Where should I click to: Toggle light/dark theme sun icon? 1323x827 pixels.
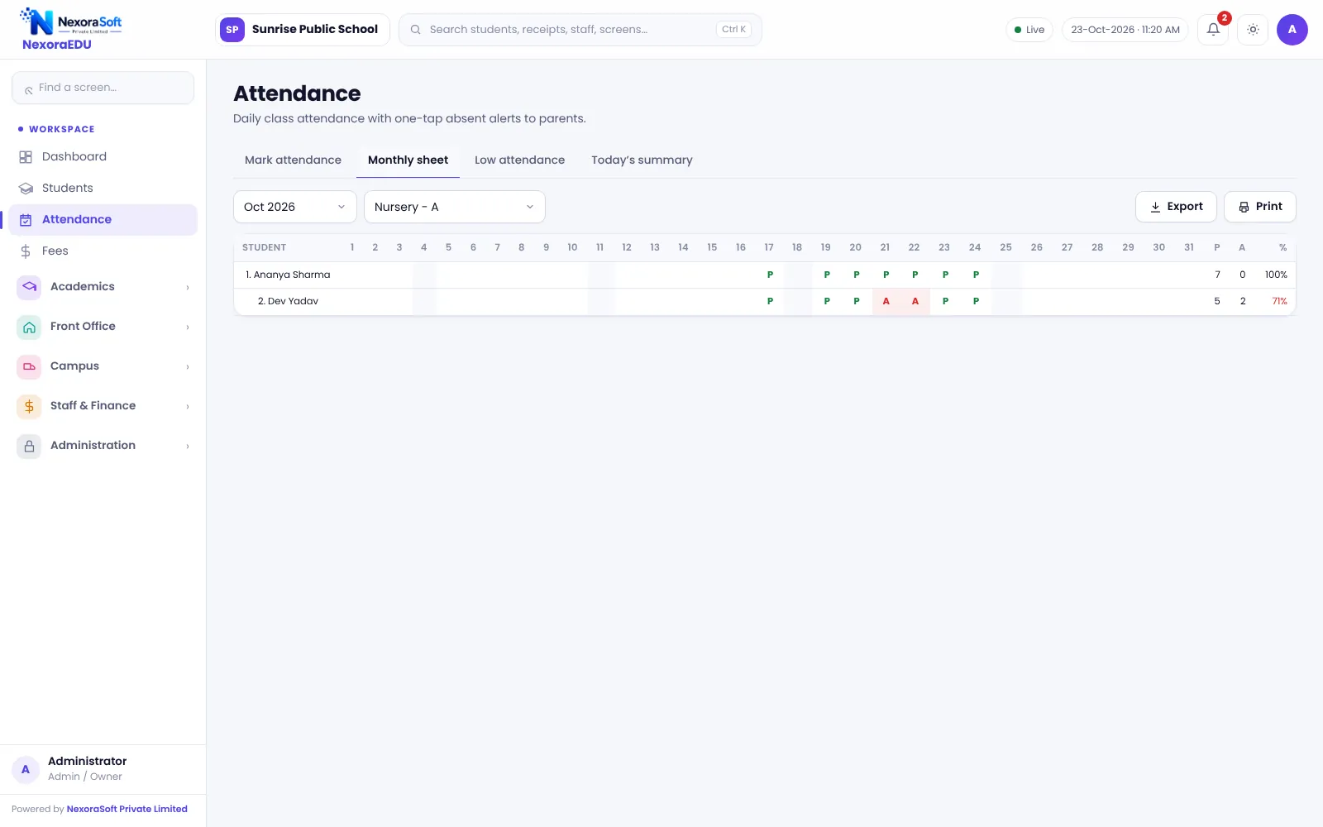pyautogui.click(x=1253, y=30)
